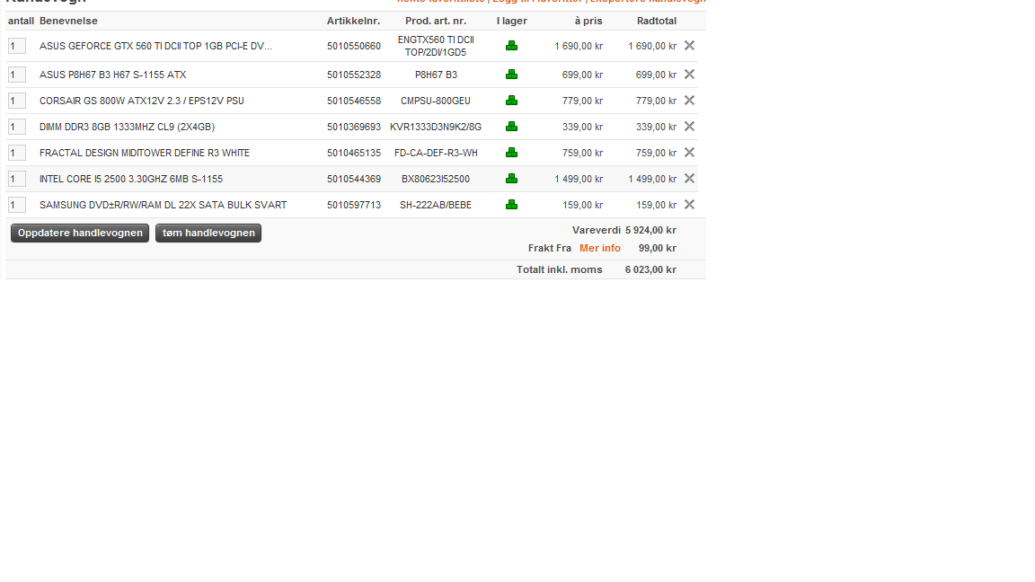This screenshot has height=582, width=1035.
Task: Open INTEL CORE I5 2500 3.30GHZ product
Action: [x=131, y=179]
